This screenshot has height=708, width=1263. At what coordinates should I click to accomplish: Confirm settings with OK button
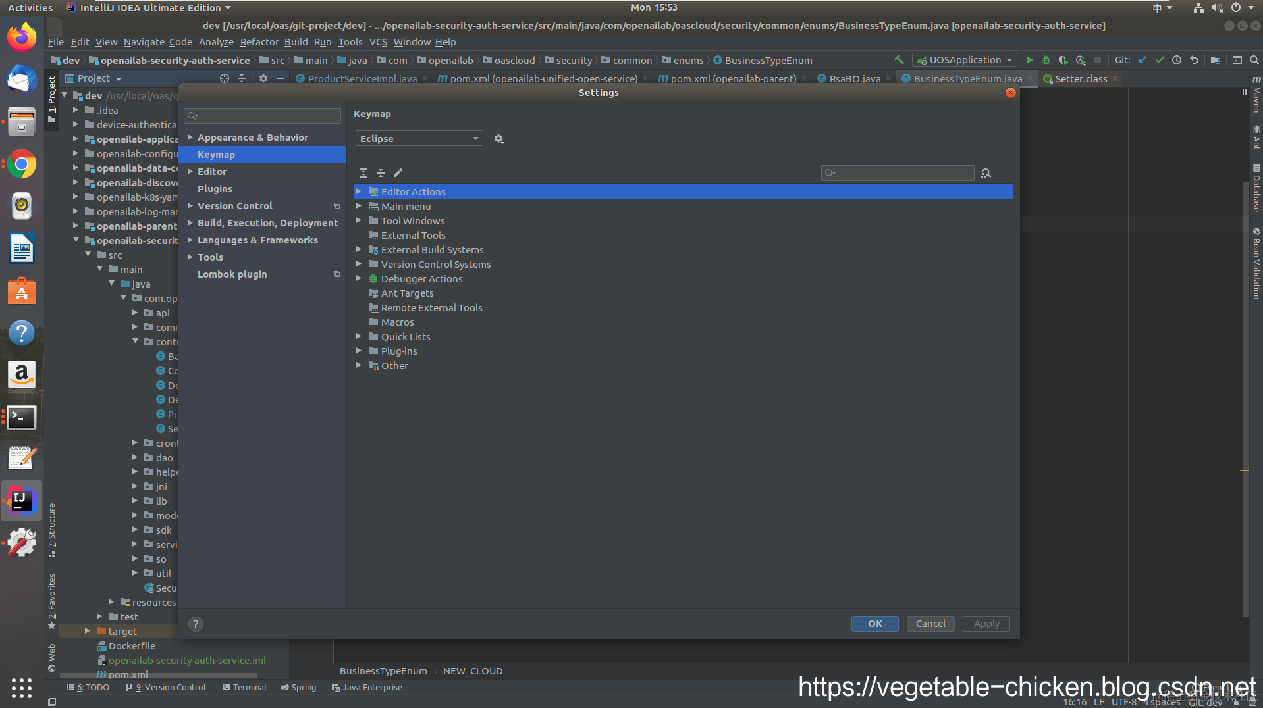[x=874, y=624]
